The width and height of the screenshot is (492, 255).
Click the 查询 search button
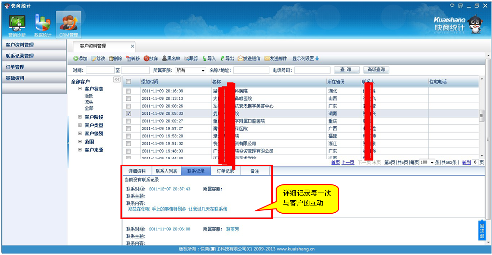point(346,70)
